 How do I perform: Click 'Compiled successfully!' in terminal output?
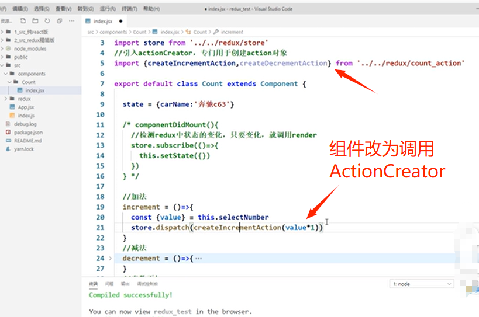pos(131,295)
